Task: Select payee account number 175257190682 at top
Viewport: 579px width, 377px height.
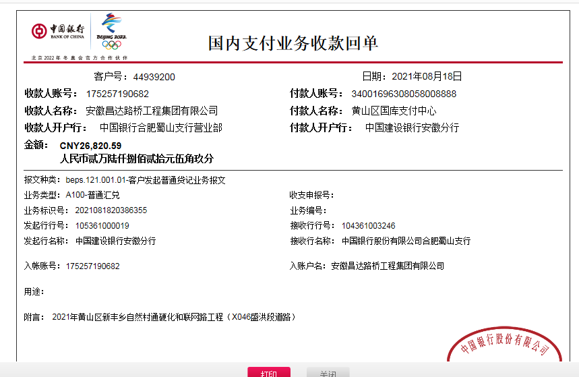Action: point(117,94)
